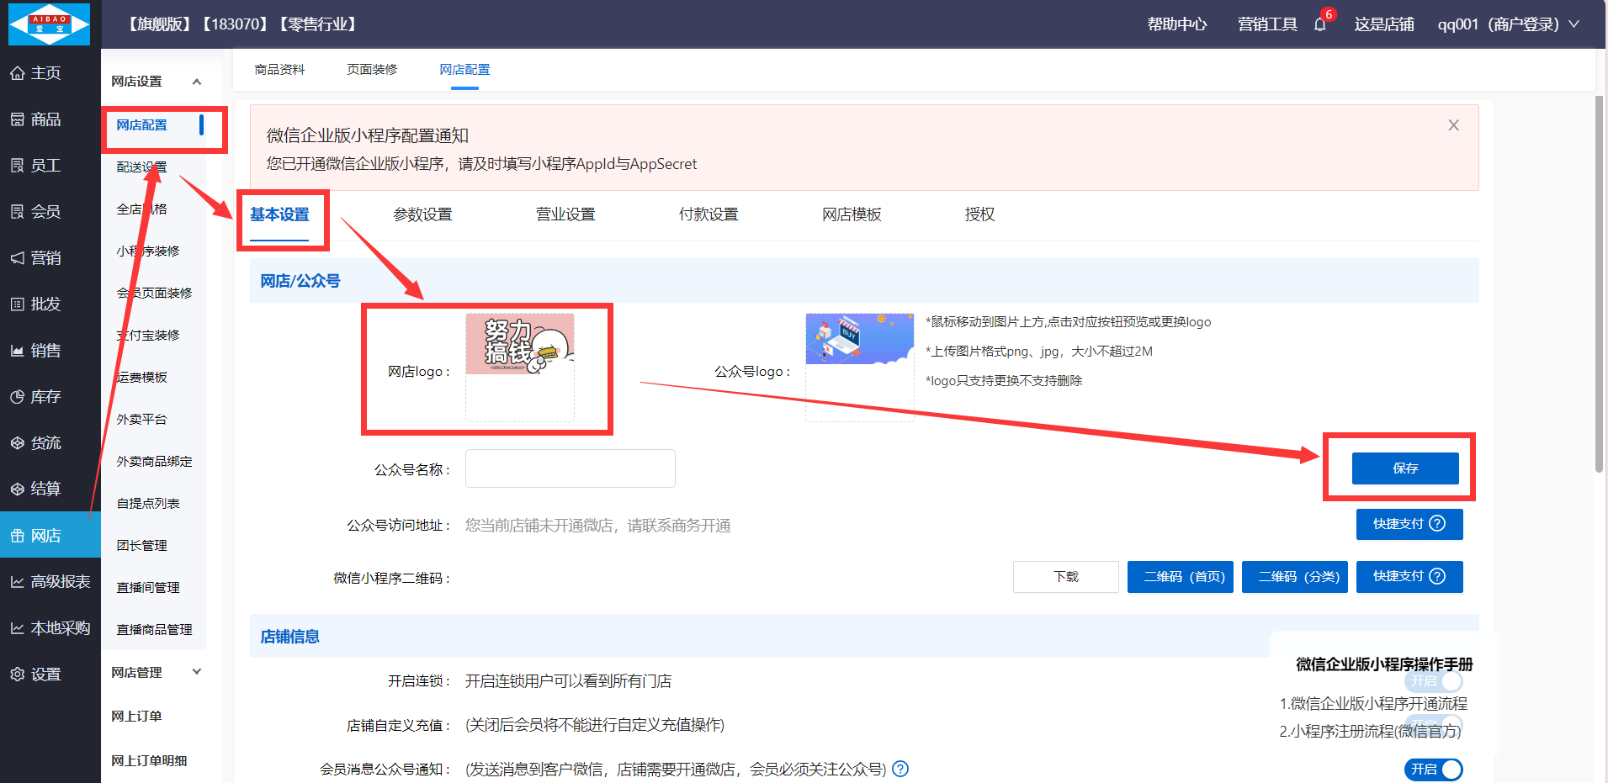
Task: Click the AIBAO logo
Action: click(x=49, y=24)
